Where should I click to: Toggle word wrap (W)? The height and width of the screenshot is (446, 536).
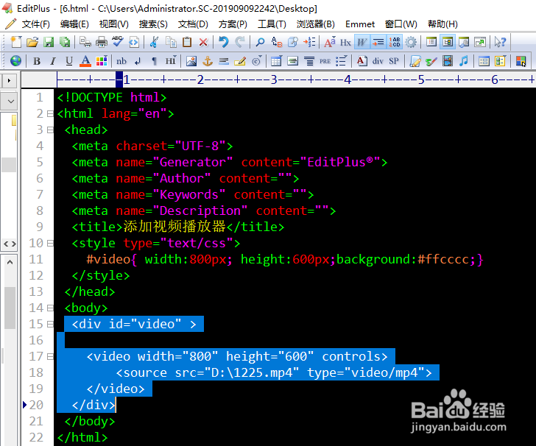click(362, 42)
